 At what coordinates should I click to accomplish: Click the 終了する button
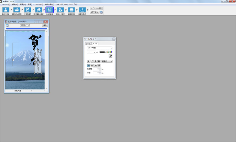pos(94,12)
